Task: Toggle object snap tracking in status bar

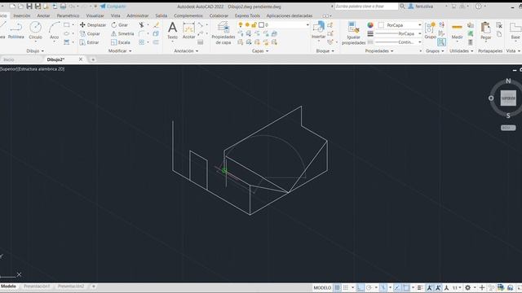Action: pos(397,287)
